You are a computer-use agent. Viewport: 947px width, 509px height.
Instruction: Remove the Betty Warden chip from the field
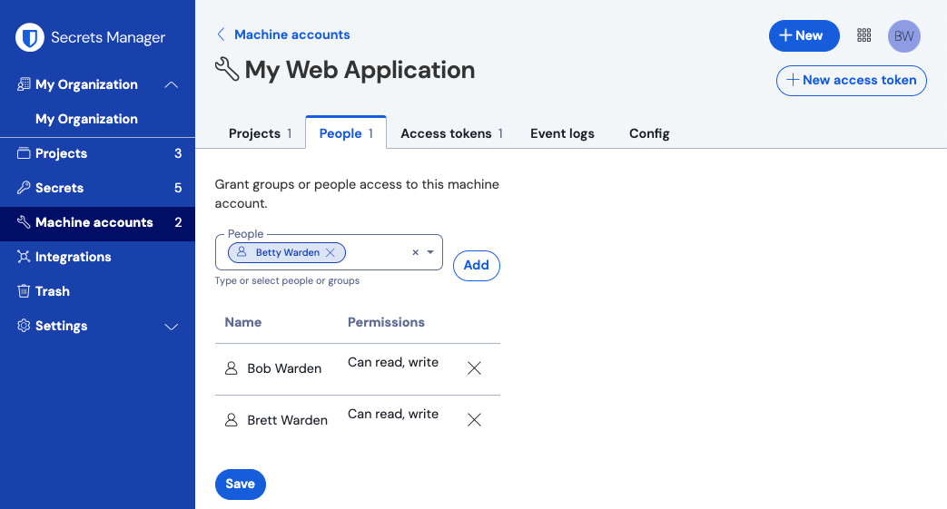pos(330,253)
